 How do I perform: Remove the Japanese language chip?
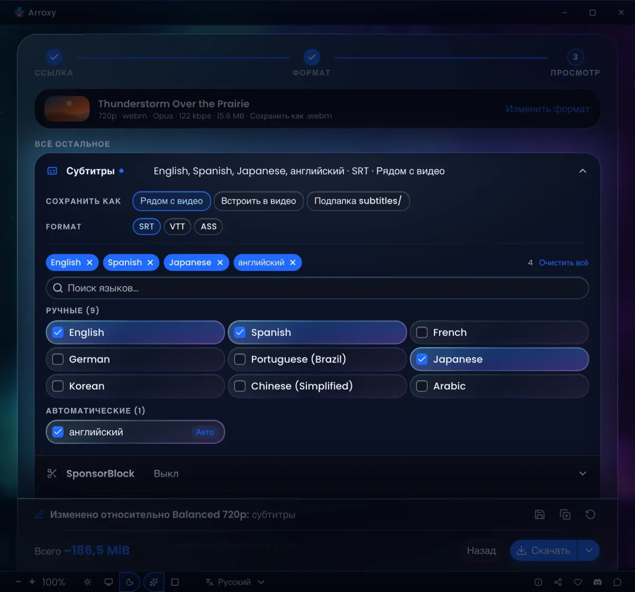220,262
